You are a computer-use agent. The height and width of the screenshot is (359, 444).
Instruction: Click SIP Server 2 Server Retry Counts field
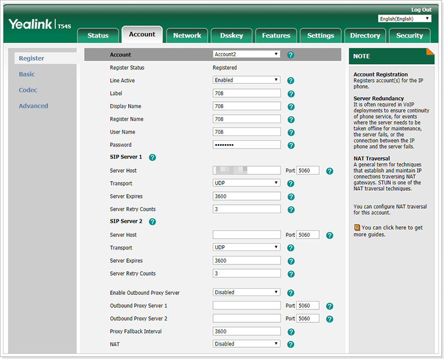(x=247, y=273)
